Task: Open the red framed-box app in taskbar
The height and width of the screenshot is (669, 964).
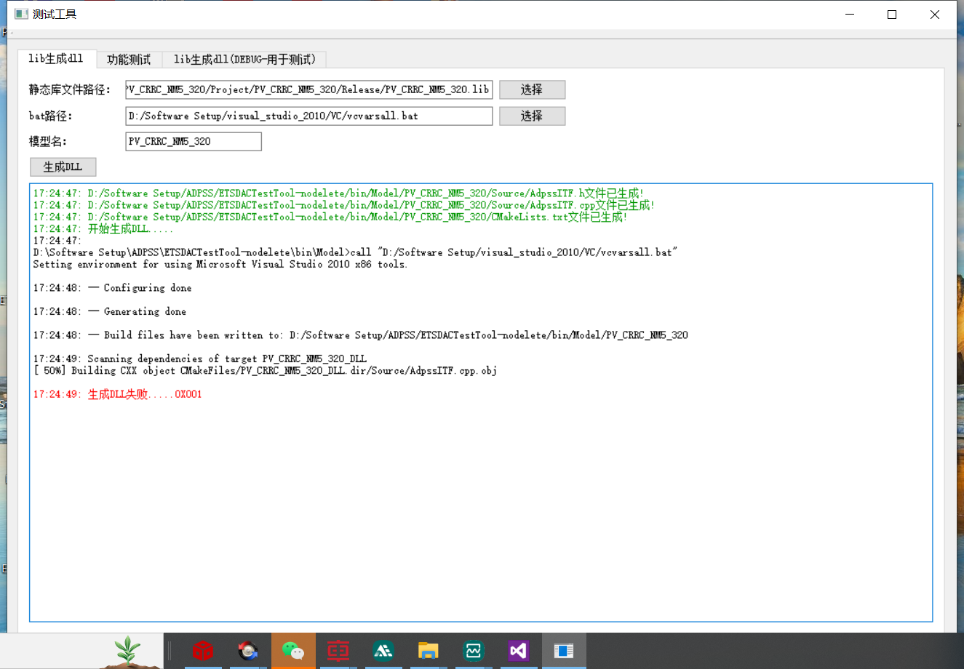Action: coord(338,651)
